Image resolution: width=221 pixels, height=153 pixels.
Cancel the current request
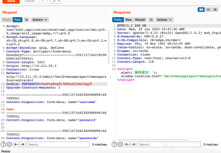pyautogui.click(x=29, y=1)
